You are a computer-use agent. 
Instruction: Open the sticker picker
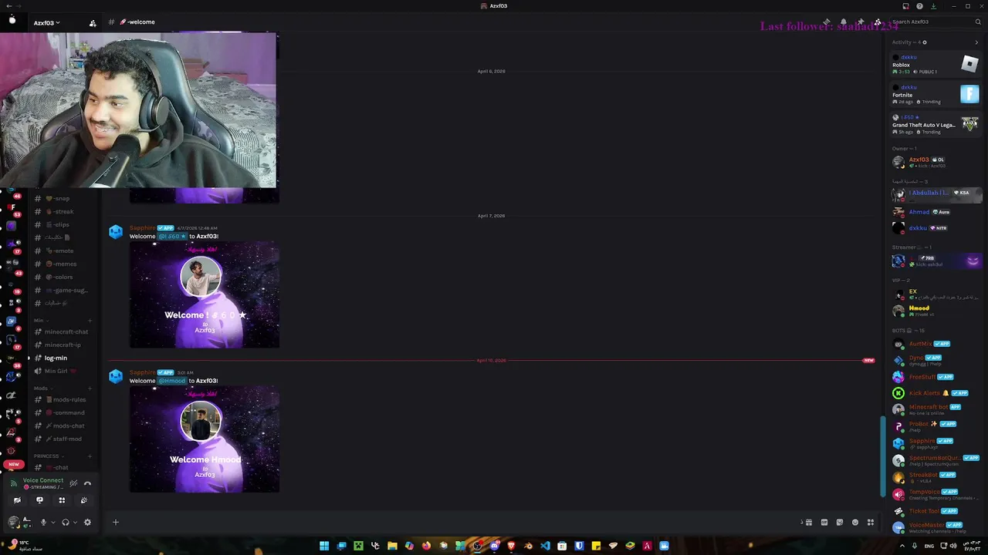pyautogui.click(x=839, y=522)
